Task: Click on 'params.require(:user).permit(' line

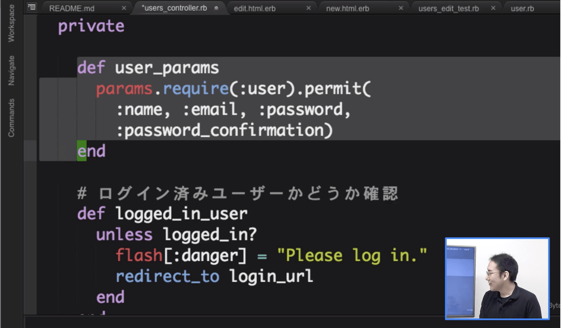Action: pos(234,89)
